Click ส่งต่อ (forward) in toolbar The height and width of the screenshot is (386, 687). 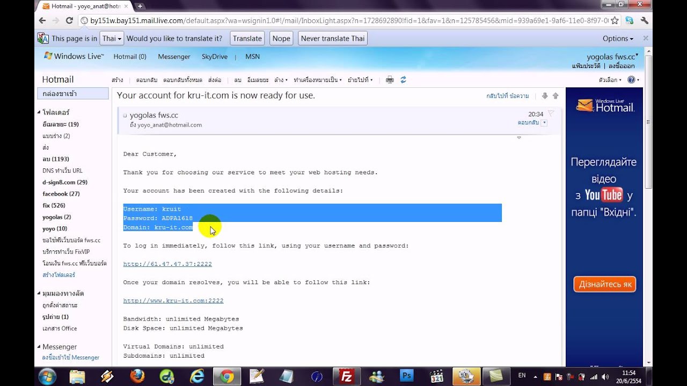[x=215, y=80]
